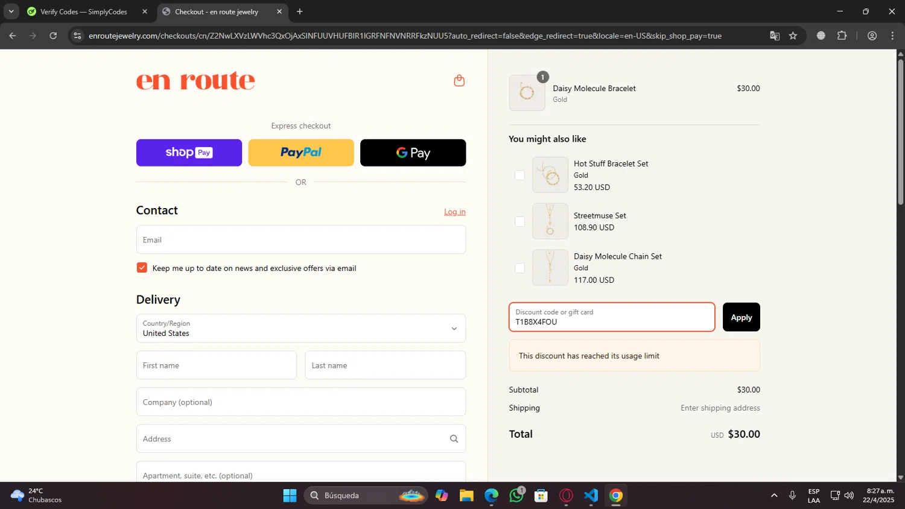Click the Address input field
Image resolution: width=905 pixels, height=509 pixels.
301,439
